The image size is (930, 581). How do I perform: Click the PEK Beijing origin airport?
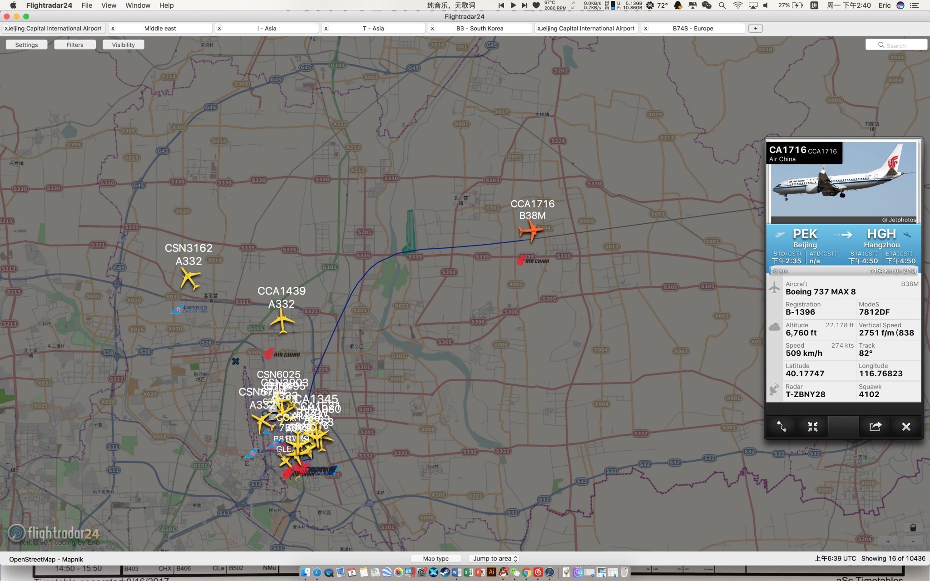coord(805,239)
